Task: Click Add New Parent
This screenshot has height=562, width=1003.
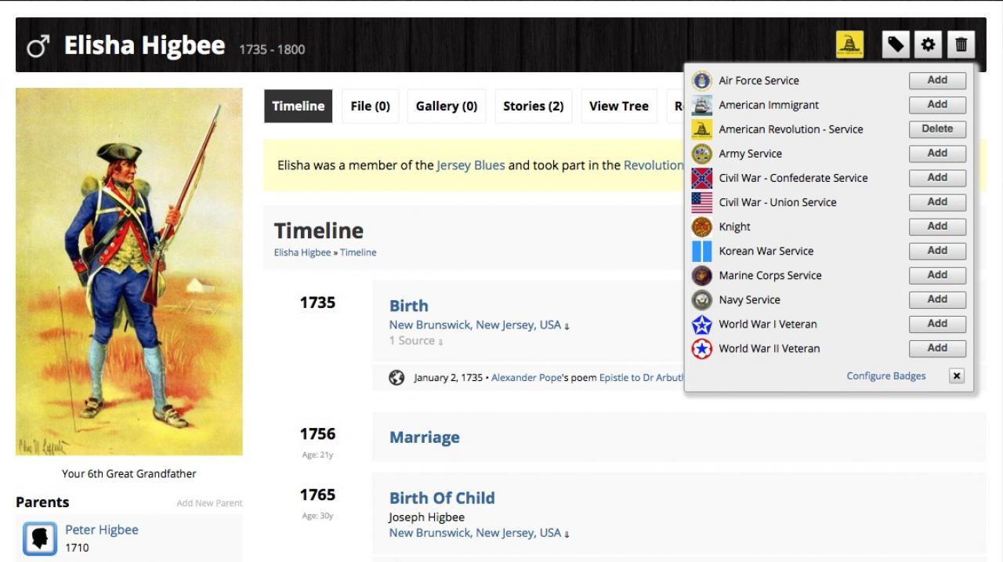Action: pyautogui.click(x=209, y=503)
